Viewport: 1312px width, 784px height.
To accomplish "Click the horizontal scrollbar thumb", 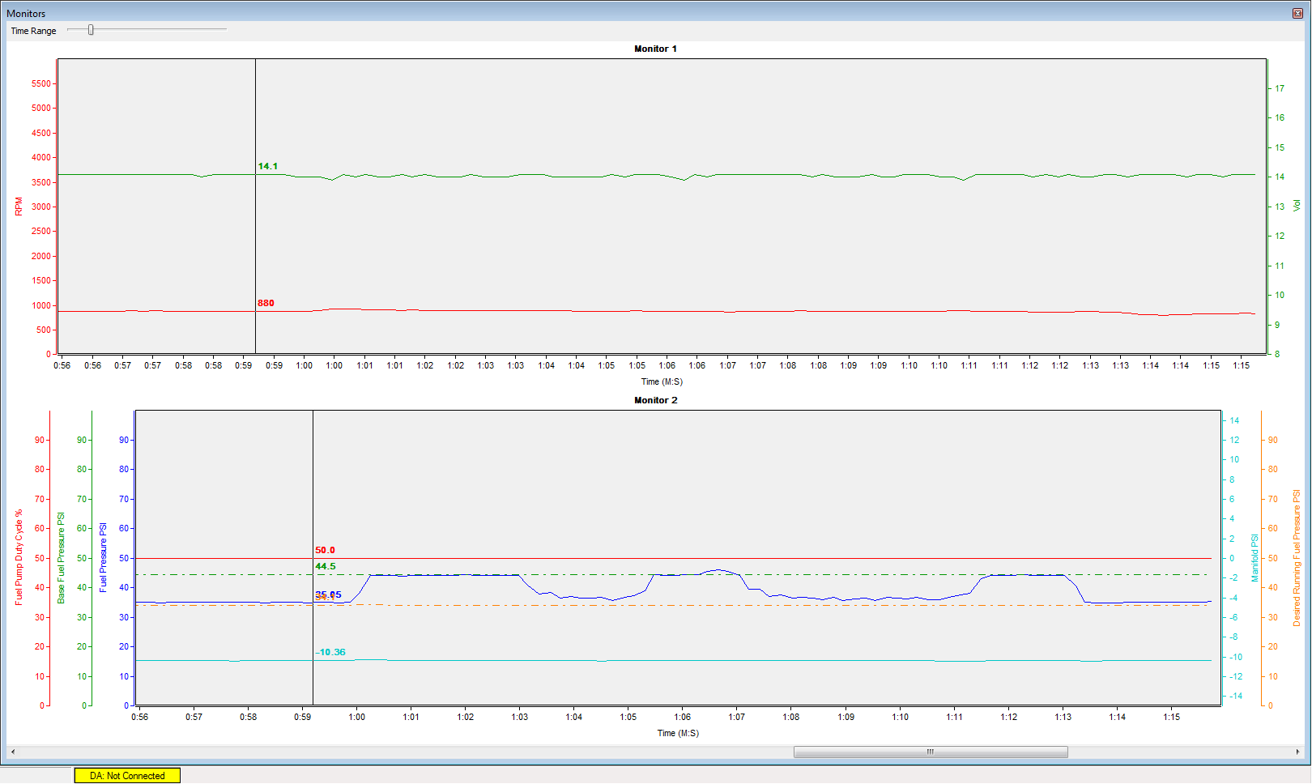I will pyautogui.click(x=931, y=752).
